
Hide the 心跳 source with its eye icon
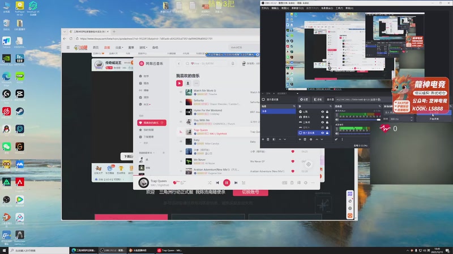[322, 112]
